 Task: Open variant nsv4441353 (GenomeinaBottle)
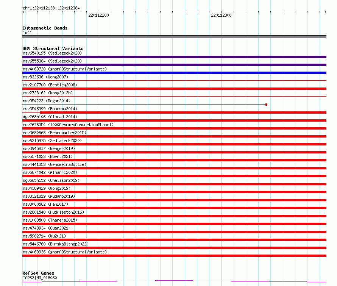tap(55, 164)
